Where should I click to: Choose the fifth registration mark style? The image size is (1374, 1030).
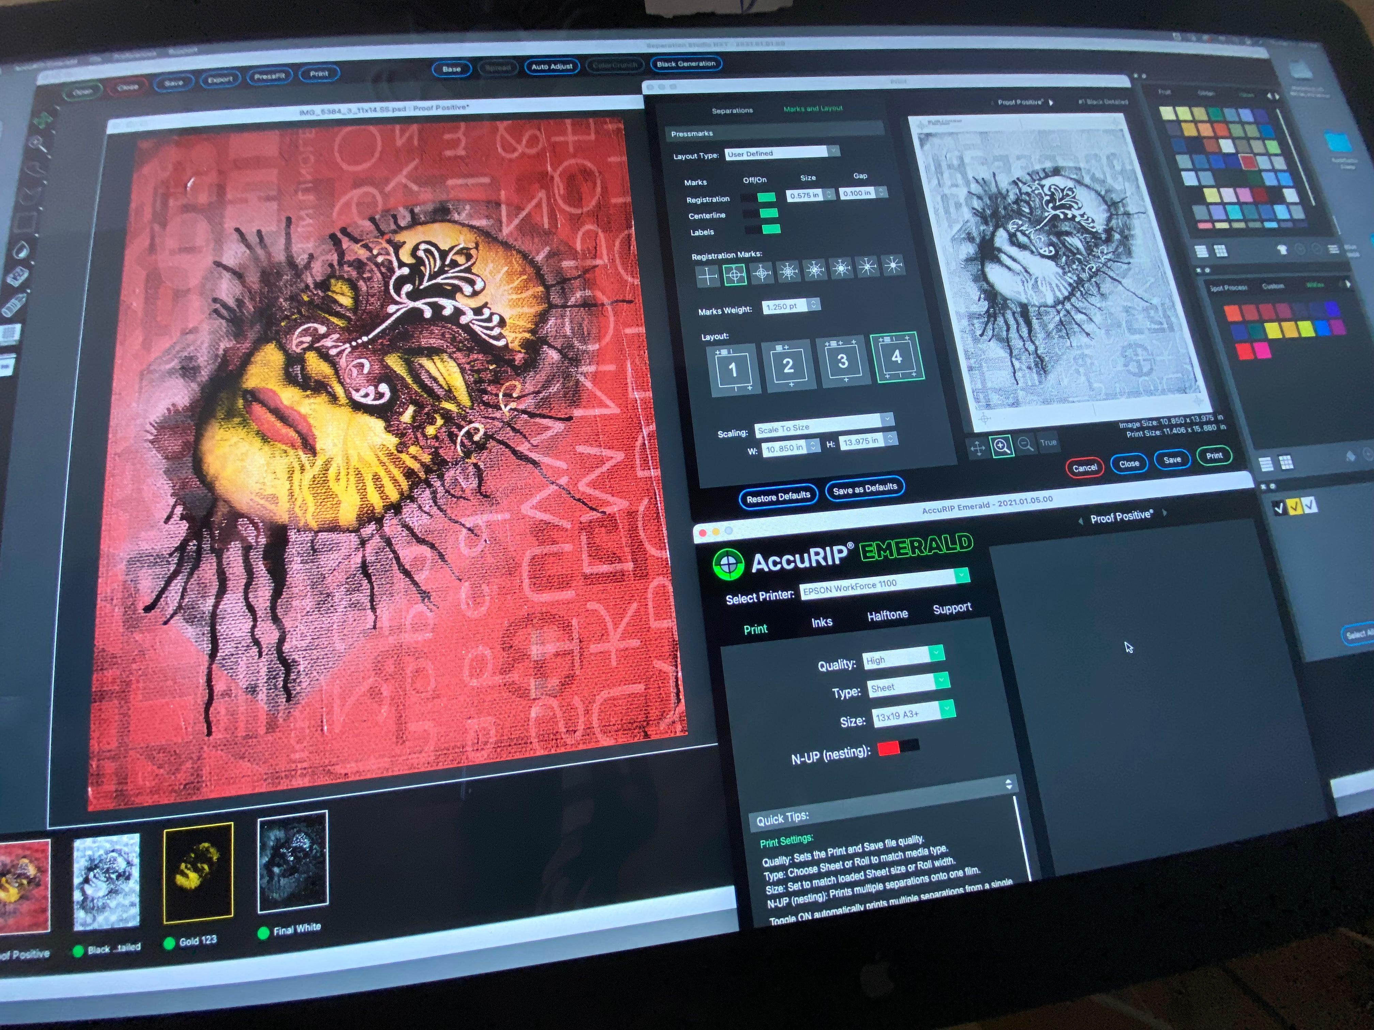coord(815,269)
